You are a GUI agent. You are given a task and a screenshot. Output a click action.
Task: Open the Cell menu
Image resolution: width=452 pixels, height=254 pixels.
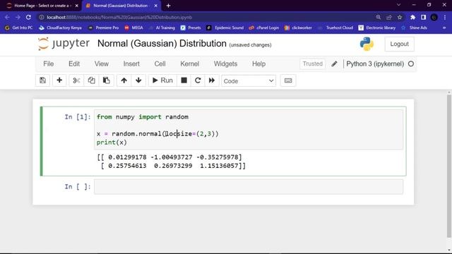[160, 64]
